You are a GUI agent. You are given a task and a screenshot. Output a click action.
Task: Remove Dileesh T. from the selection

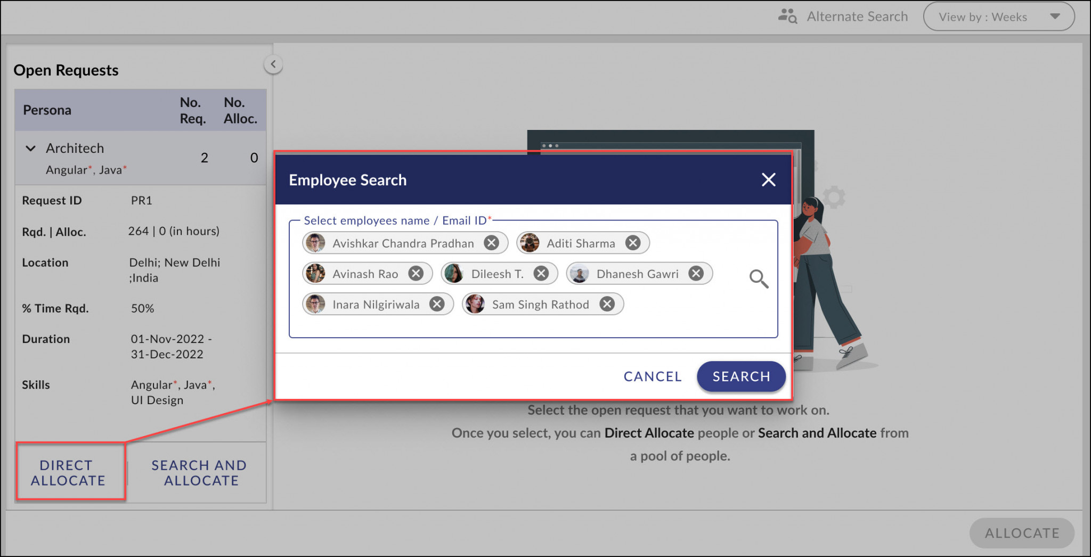point(541,273)
